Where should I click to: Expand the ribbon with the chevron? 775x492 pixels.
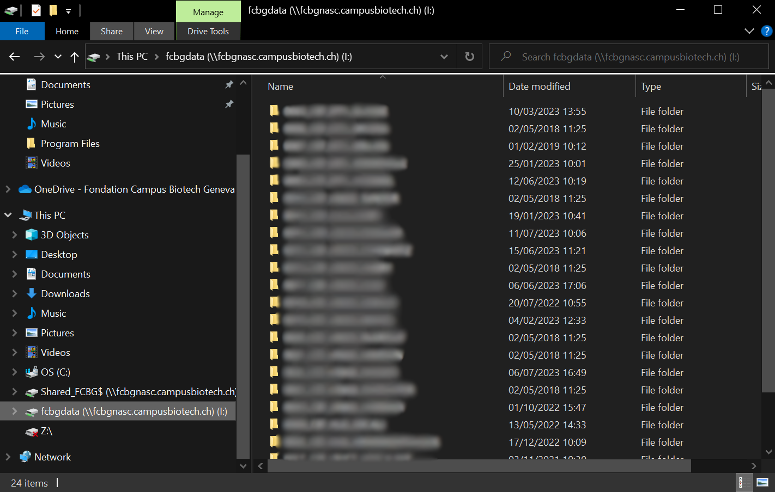[x=749, y=31]
